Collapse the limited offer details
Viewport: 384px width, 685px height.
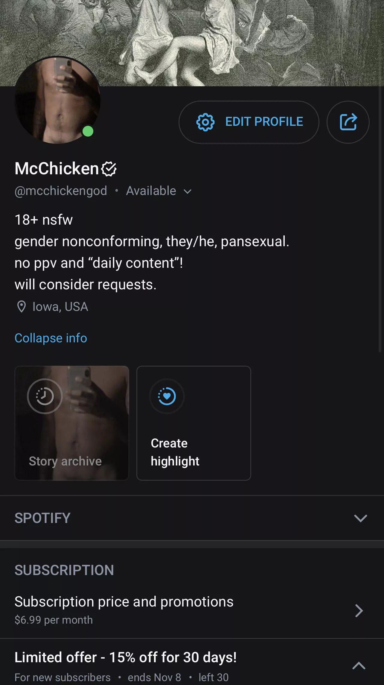click(359, 666)
